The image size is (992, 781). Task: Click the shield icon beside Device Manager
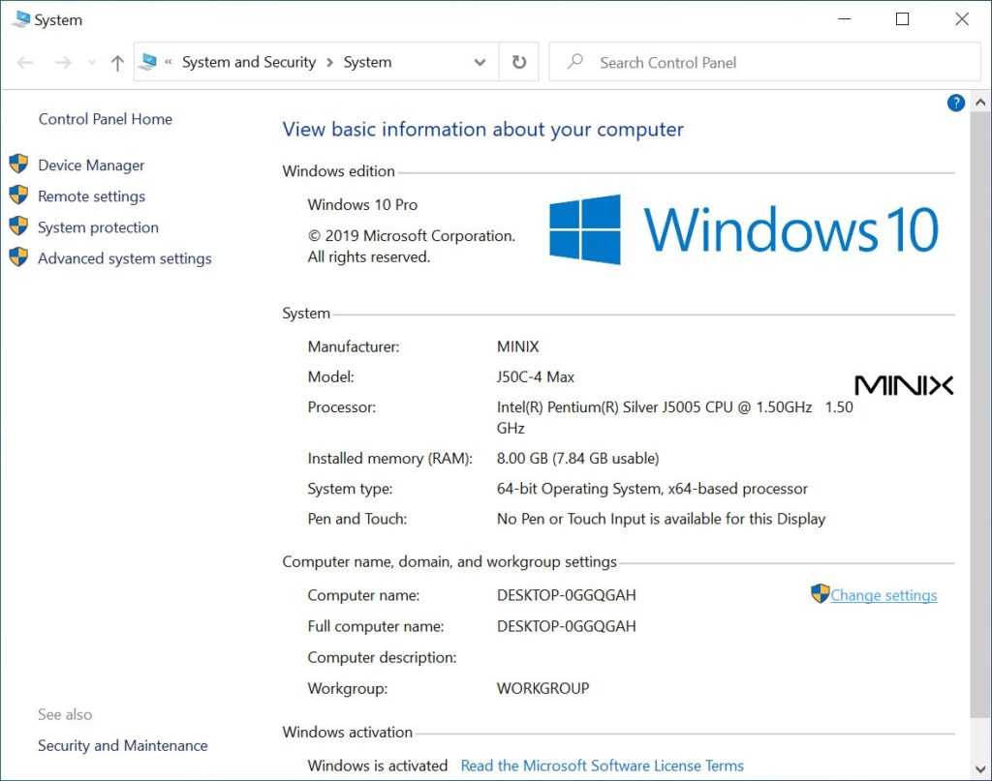click(x=18, y=165)
